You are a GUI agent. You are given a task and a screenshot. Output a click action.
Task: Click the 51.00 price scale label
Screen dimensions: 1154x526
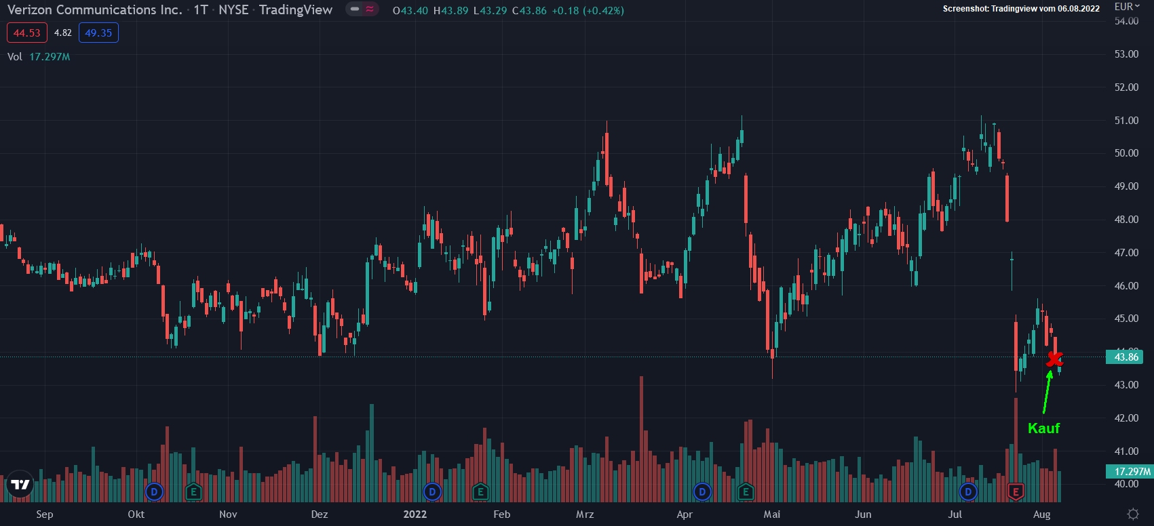(1126, 121)
